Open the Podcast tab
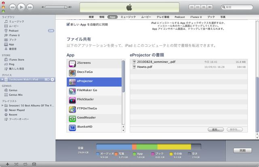Viewport: 259px width, 167px height. coord(180,17)
